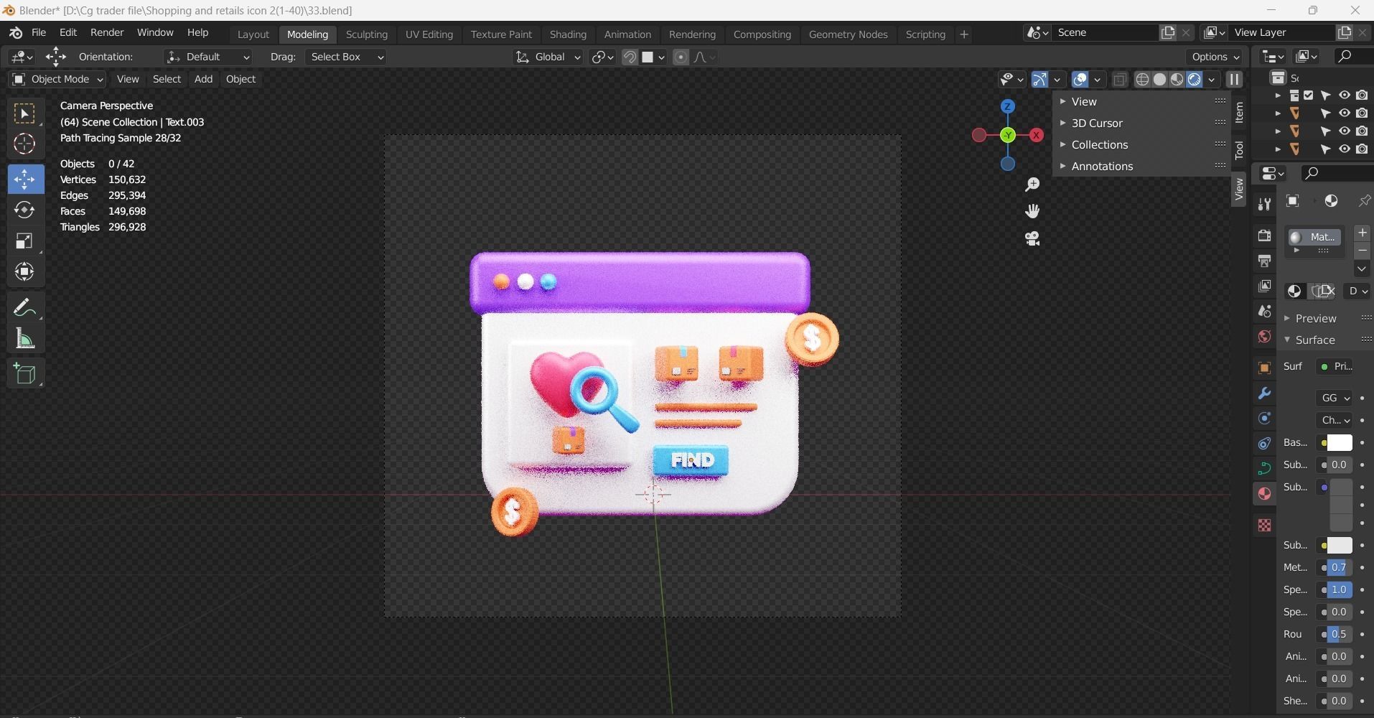Switch to rendered viewport shading
Screen dimensions: 1374x718
tap(1194, 79)
